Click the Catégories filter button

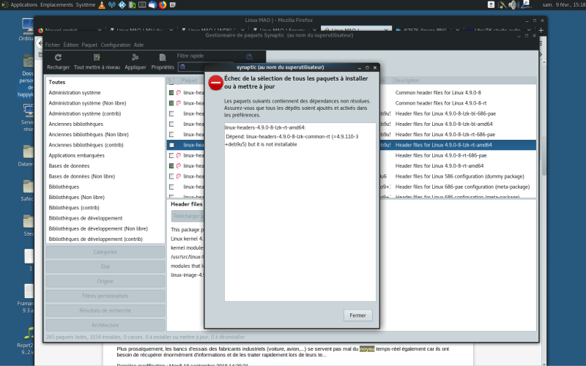pos(105,252)
